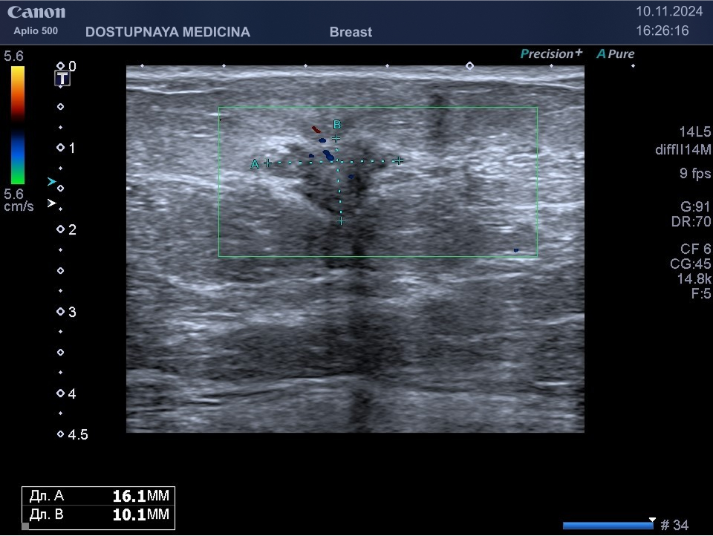
Task: Click the top caliper cross of measurement B
Action: point(336,138)
